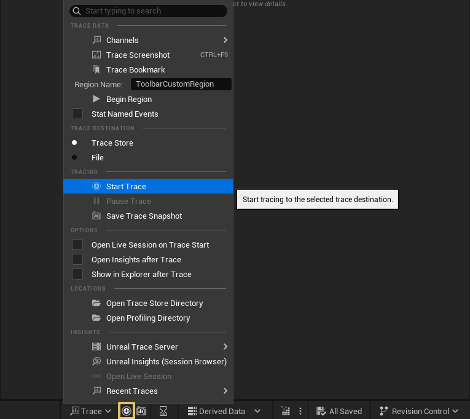Choose Start Trace from the menu
470x419 pixels.
coord(126,186)
